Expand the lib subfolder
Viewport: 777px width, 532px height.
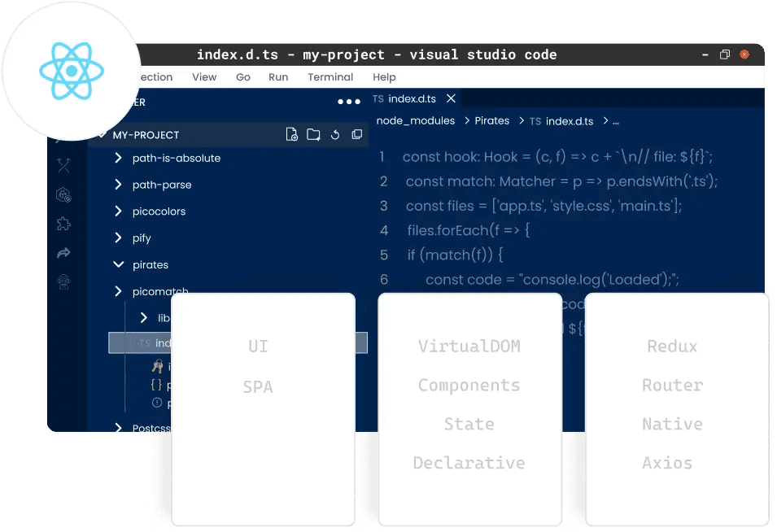144,317
